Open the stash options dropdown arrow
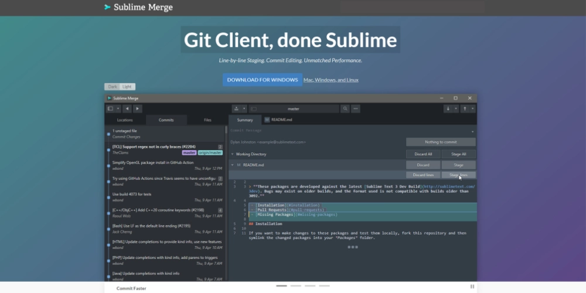This screenshot has width=586, height=293. 244,109
